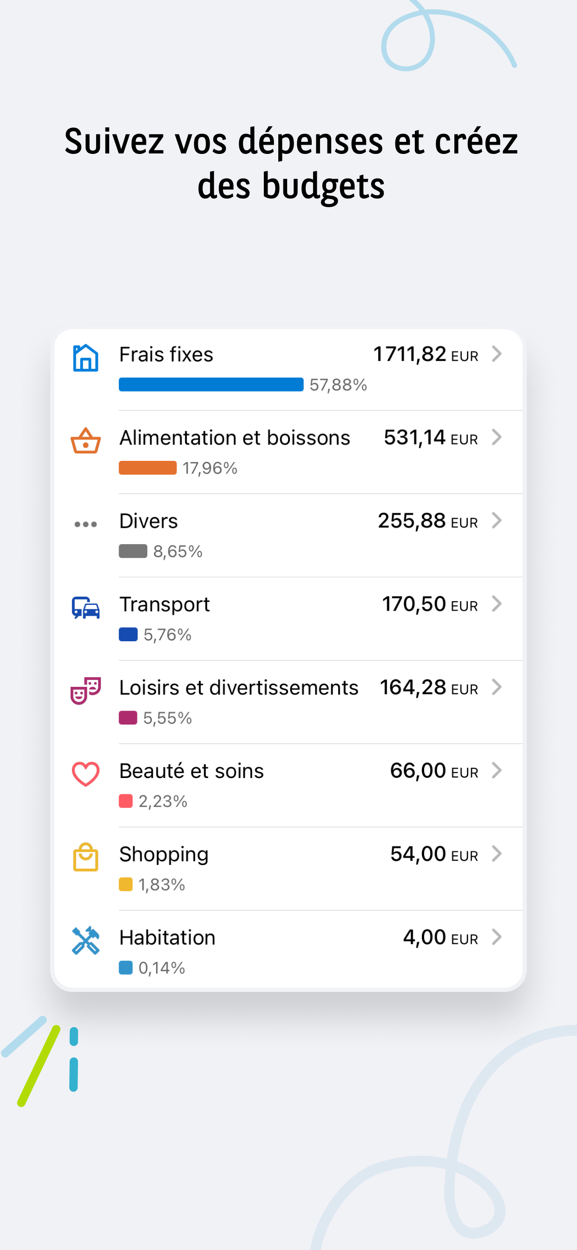
Task: Click the 5,76% percentage
Action: [x=168, y=635]
